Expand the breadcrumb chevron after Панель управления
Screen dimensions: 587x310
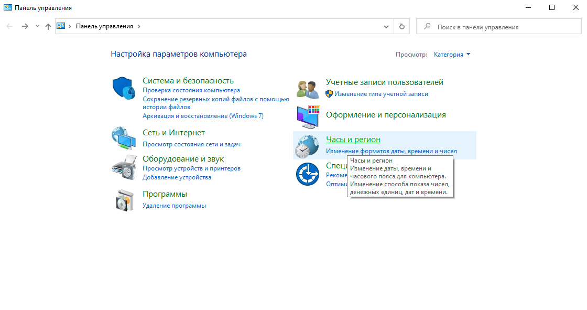(139, 26)
